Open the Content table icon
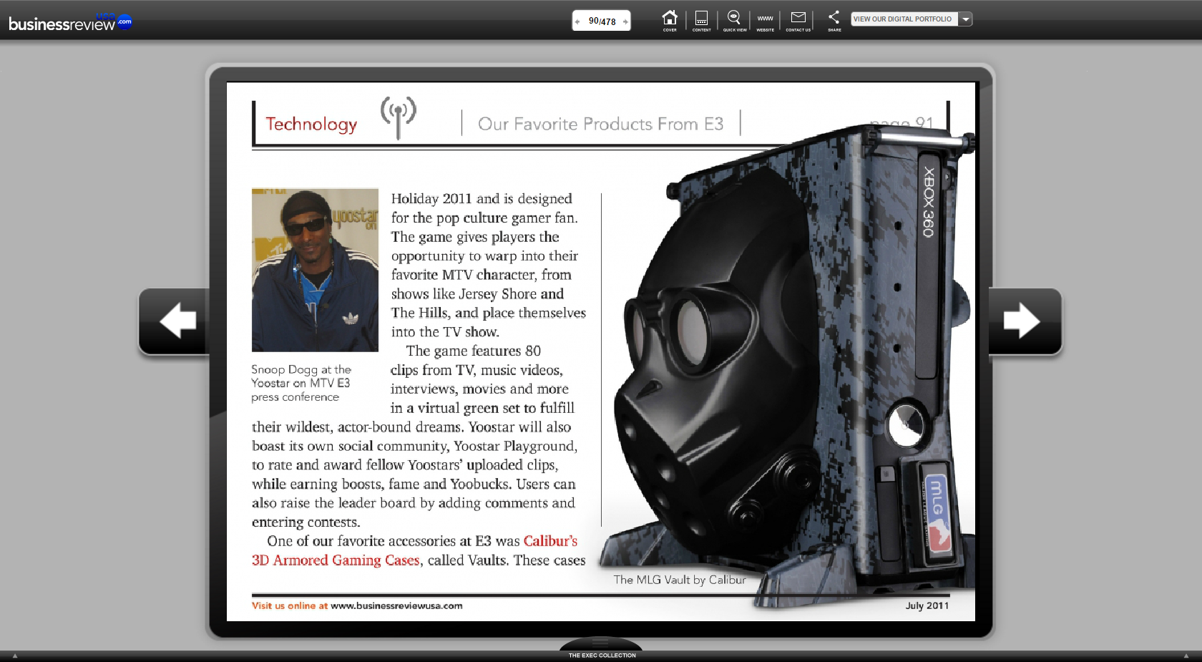Viewport: 1202px width, 662px height. tap(701, 19)
